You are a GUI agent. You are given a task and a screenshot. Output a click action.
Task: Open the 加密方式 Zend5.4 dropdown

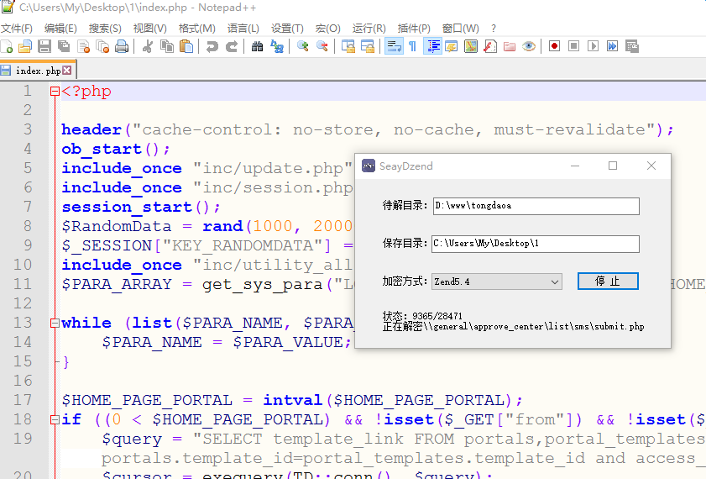click(497, 282)
